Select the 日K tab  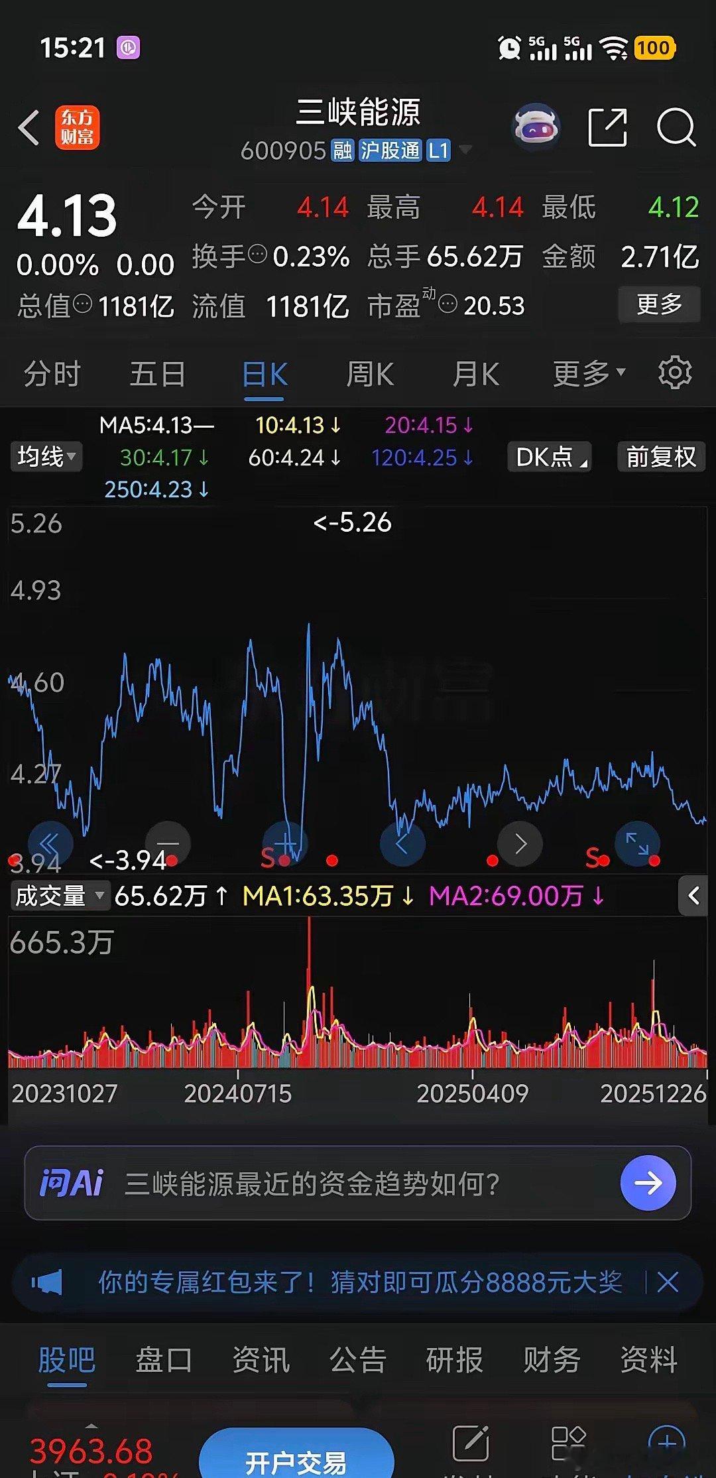pos(264,375)
